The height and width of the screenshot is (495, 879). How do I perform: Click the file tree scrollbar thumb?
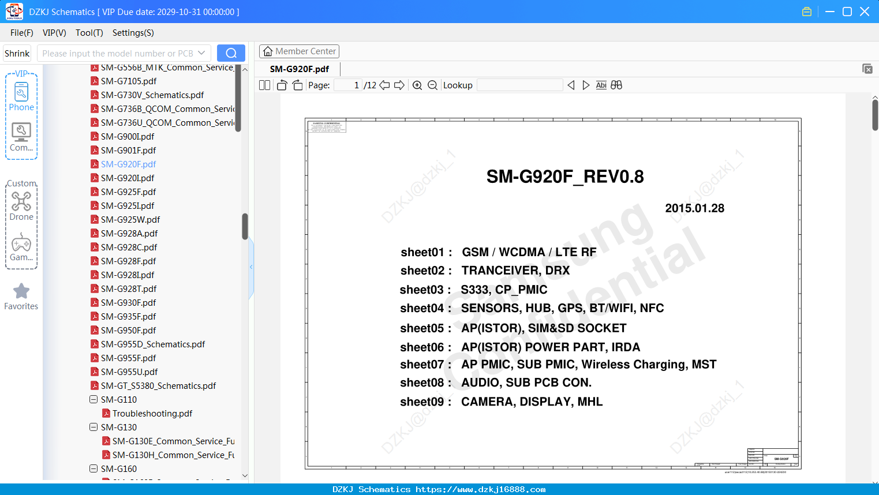pyautogui.click(x=245, y=226)
